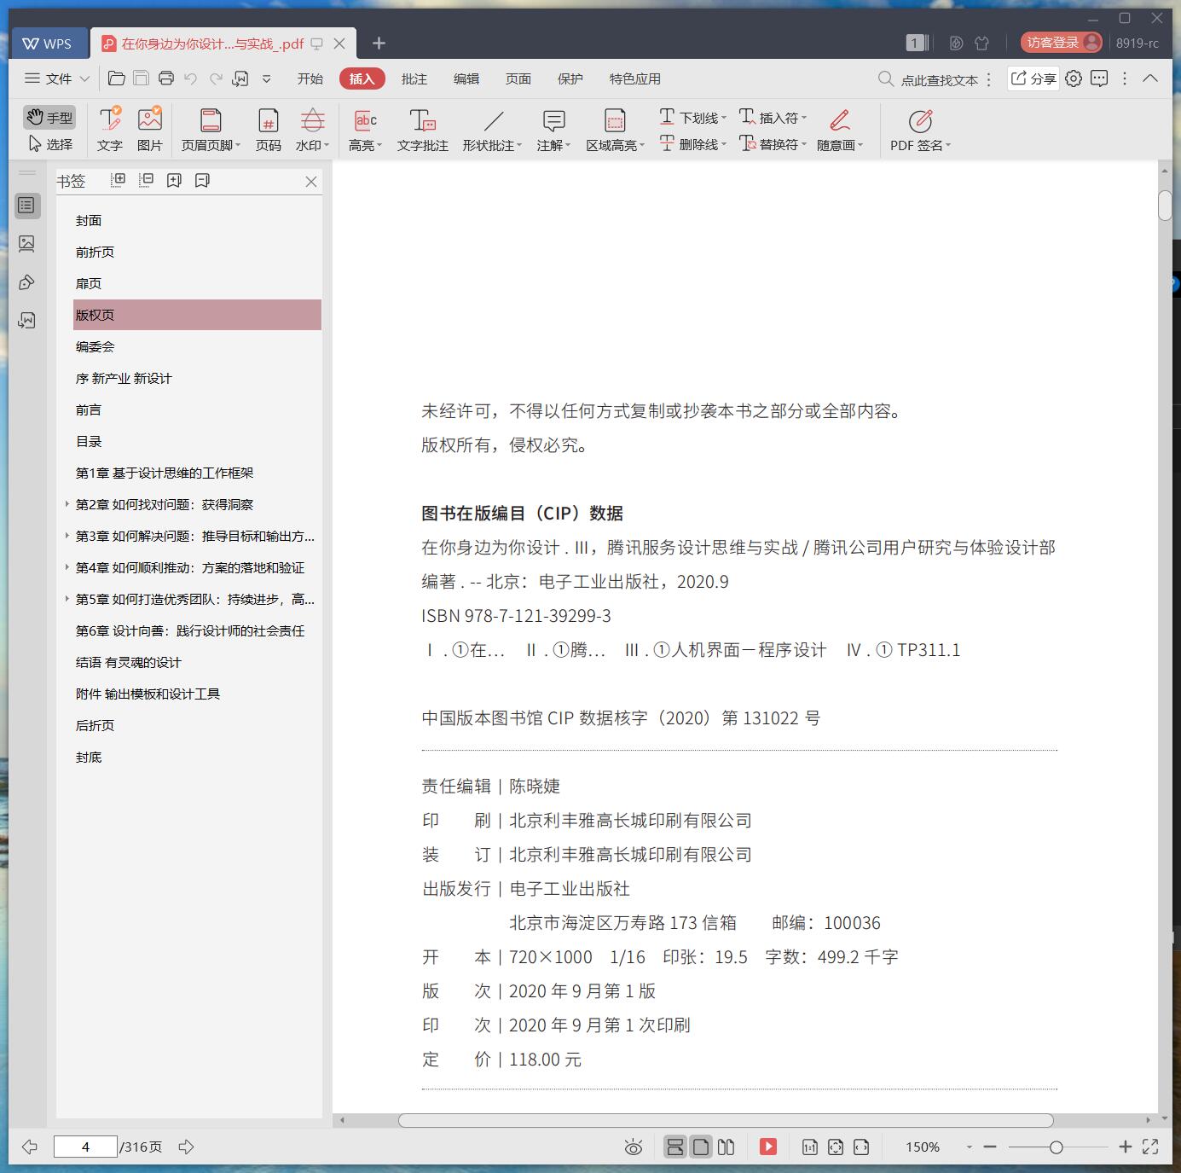Open the 插入 ribbon tab

point(362,78)
